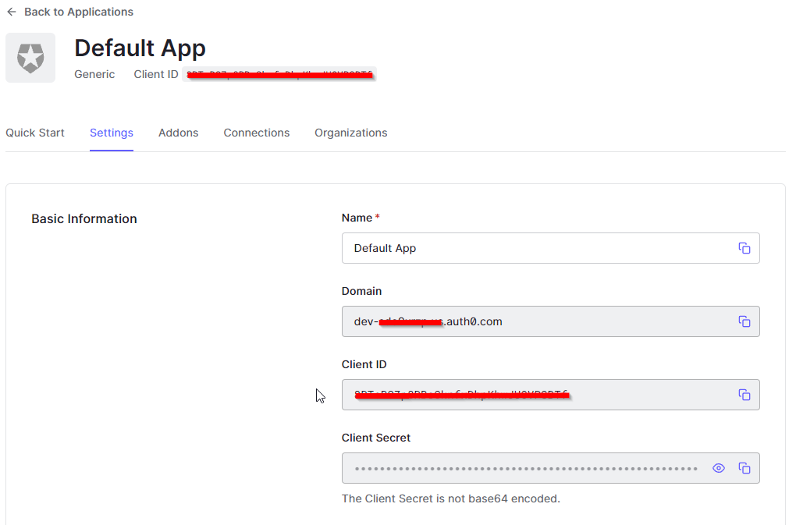Copy the Client ID field value
The height and width of the screenshot is (525, 796).
(x=744, y=395)
